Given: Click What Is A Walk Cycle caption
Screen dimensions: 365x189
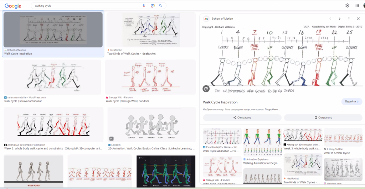Looking at the screenshot, I should click(337, 153).
